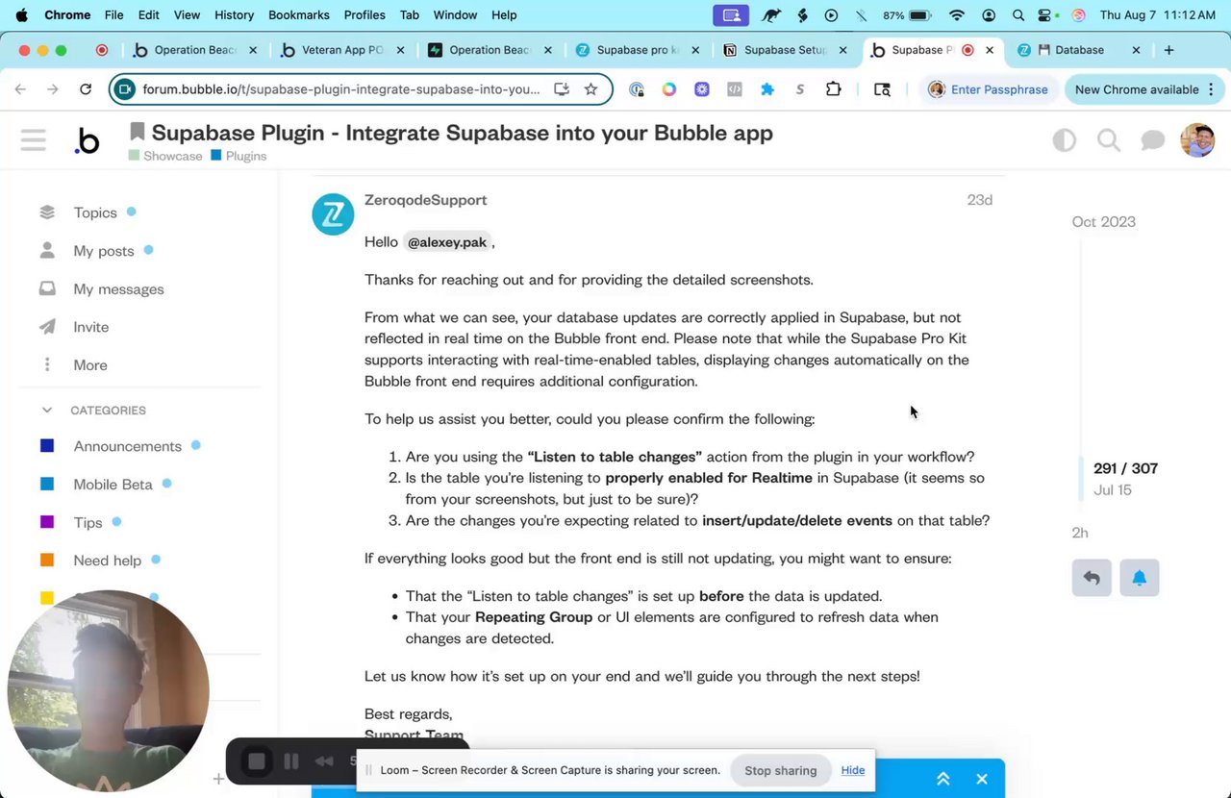Bookmark the page with the star icon
Viewport: 1231px width, 798px height.
click(590, 89)
